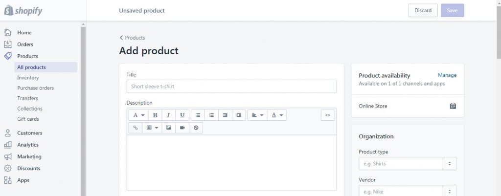Viewport: 501px width, 196px height.
Task: Open the text alignment dropdown
Action: 257,115
